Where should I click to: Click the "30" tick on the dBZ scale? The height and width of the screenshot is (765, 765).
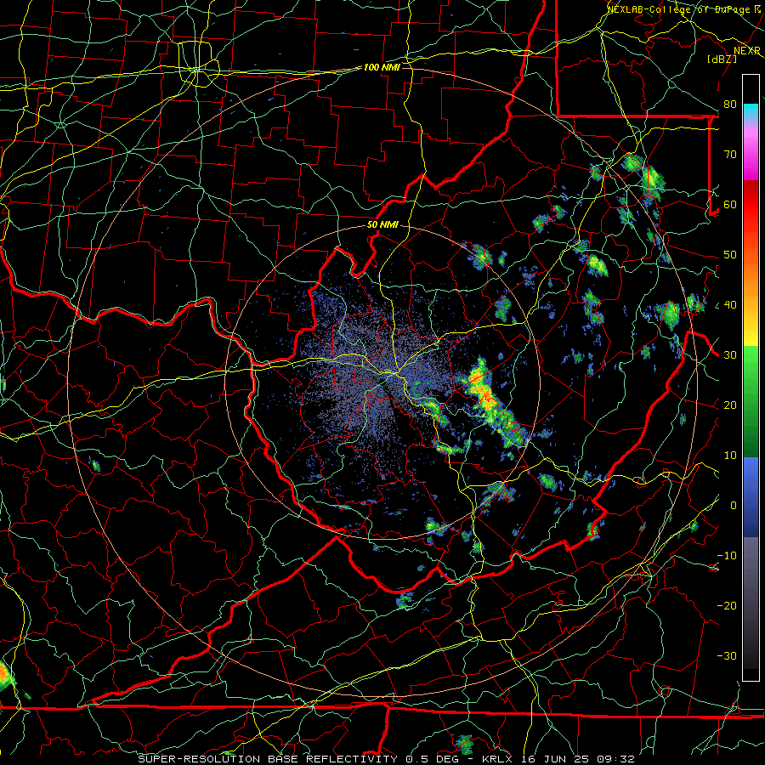730,355
